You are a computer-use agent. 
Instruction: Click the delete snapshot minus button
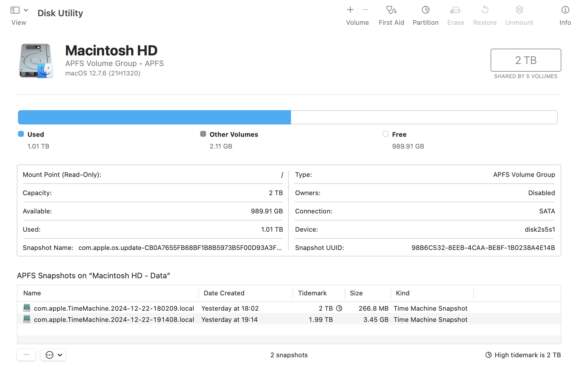click(x=26, y=355)
